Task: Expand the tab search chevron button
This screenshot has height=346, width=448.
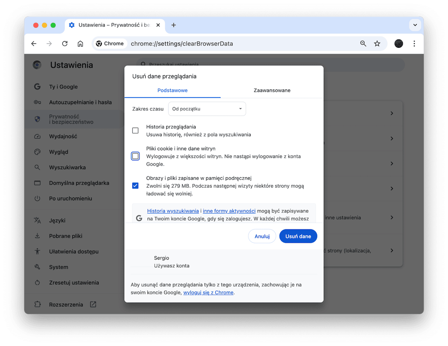Action: (415, 25)
